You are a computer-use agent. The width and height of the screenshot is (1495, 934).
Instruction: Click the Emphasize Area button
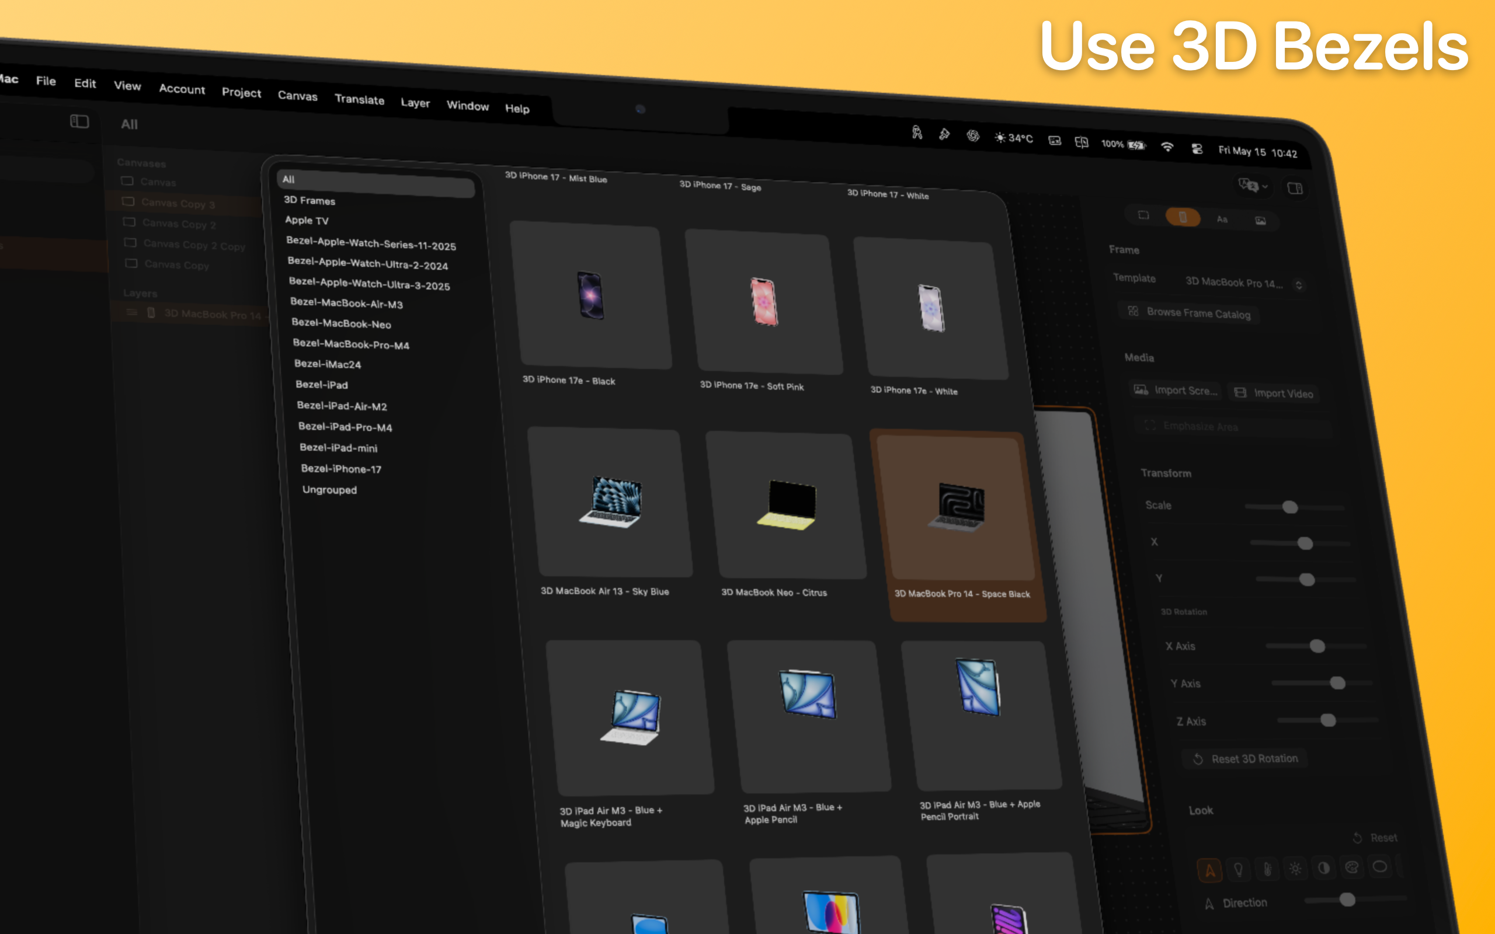click(x=1232, y=426)
